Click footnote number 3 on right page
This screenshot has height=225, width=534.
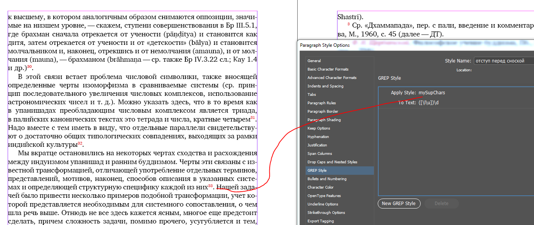pyautogui.click(x=349, y=25)
